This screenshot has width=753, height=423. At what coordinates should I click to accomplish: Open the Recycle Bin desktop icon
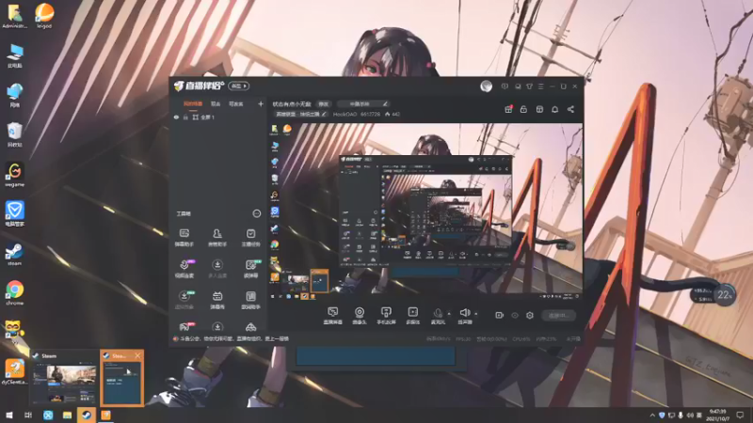click(x=15, y=134)
